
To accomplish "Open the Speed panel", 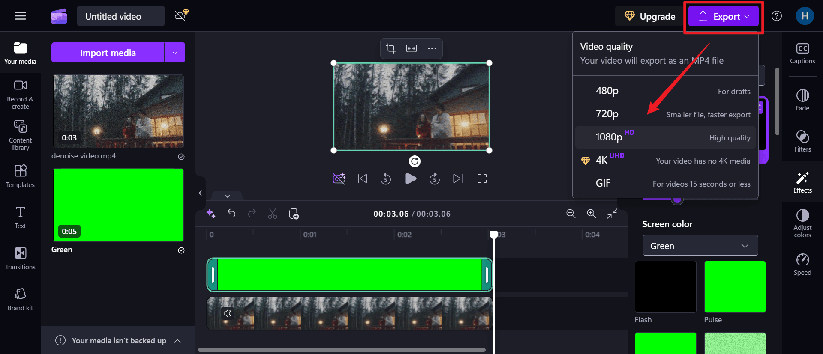I will [x=802, y=265].
